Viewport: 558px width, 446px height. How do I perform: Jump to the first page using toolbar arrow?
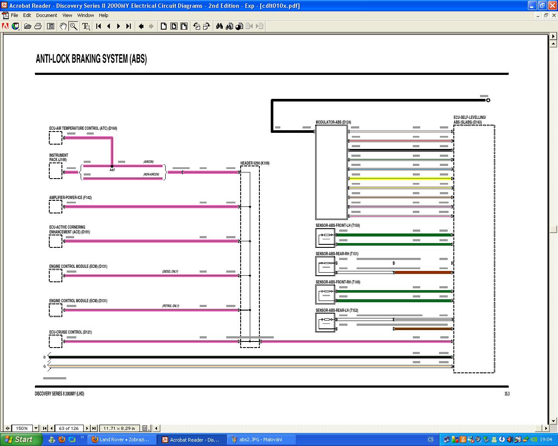tap(99, 27)
